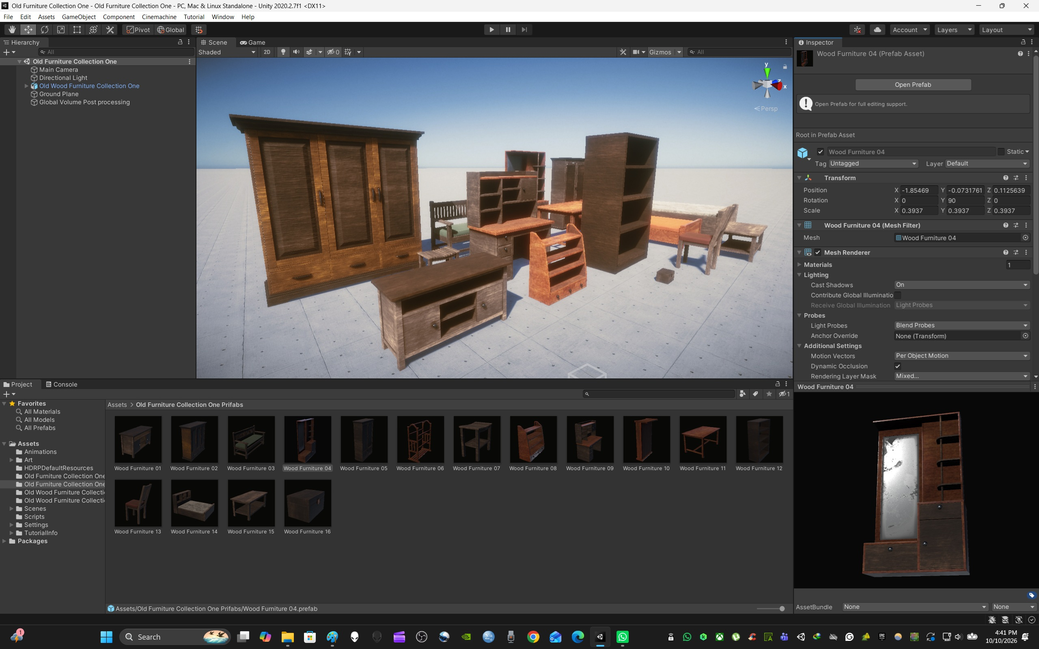The image size is (1039, 649).
Task: Toggle 2D view mode
Action: click(267, 52)
